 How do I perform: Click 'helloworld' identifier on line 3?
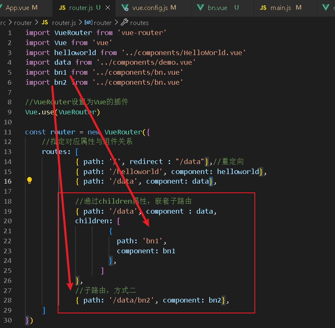pyautogui.click(x=75, y=53)
